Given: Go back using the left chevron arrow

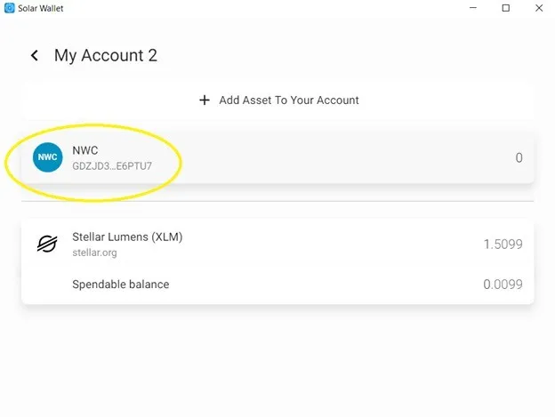Looking at the screenshot, I should click(35, 55).
